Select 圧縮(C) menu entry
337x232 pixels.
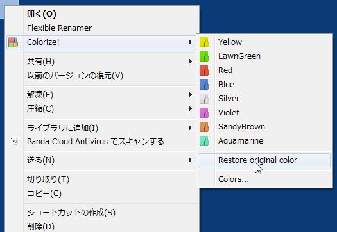[102, 109]
